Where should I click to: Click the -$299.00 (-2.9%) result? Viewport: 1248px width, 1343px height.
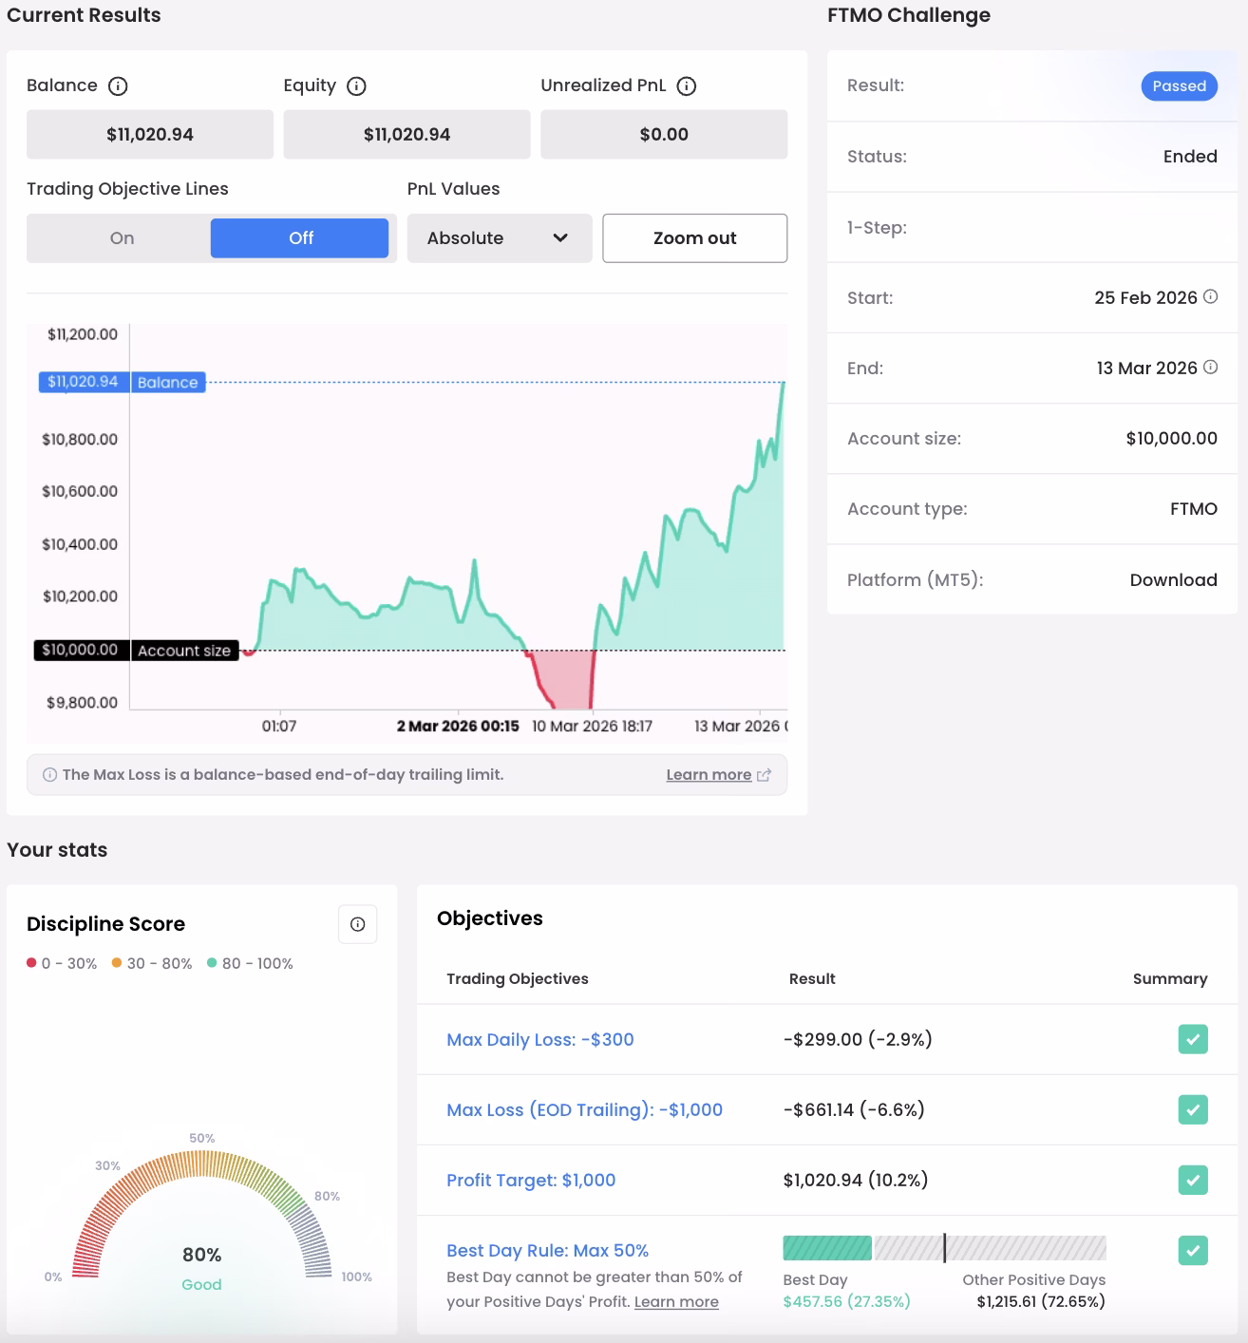click(858, 1039)
